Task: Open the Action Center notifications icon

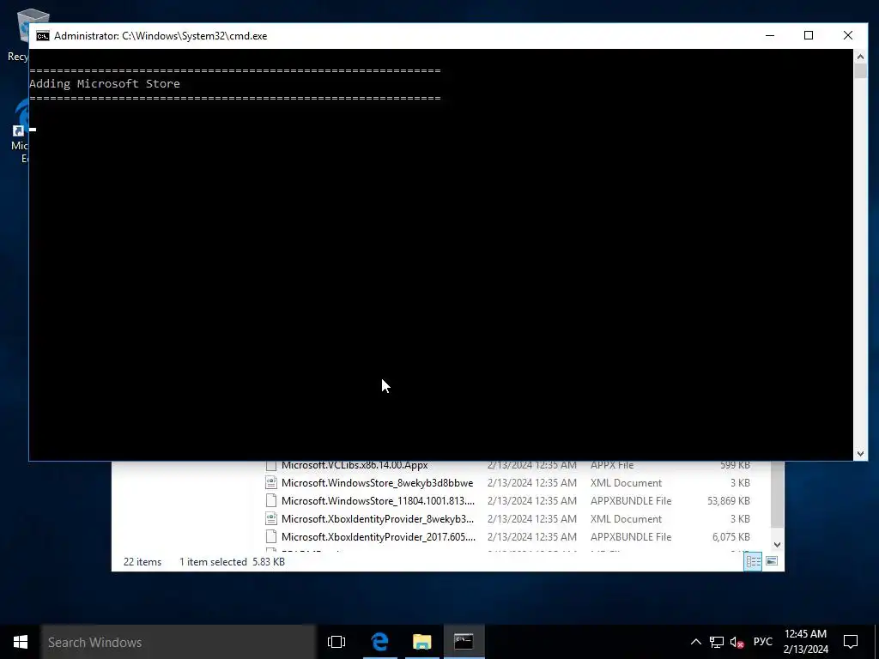Action: pyautogui.click(x=851, y=642)
